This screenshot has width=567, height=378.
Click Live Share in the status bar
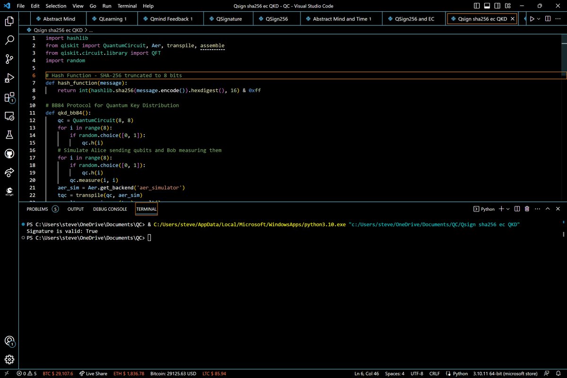93,373
